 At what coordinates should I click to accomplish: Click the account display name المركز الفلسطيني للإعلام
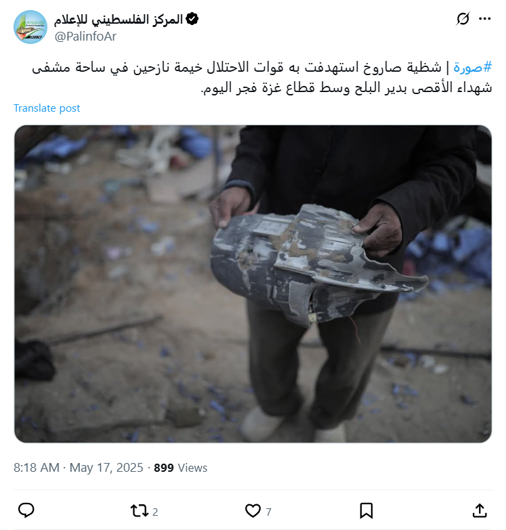pyautogui.click(x=119, y=19)
